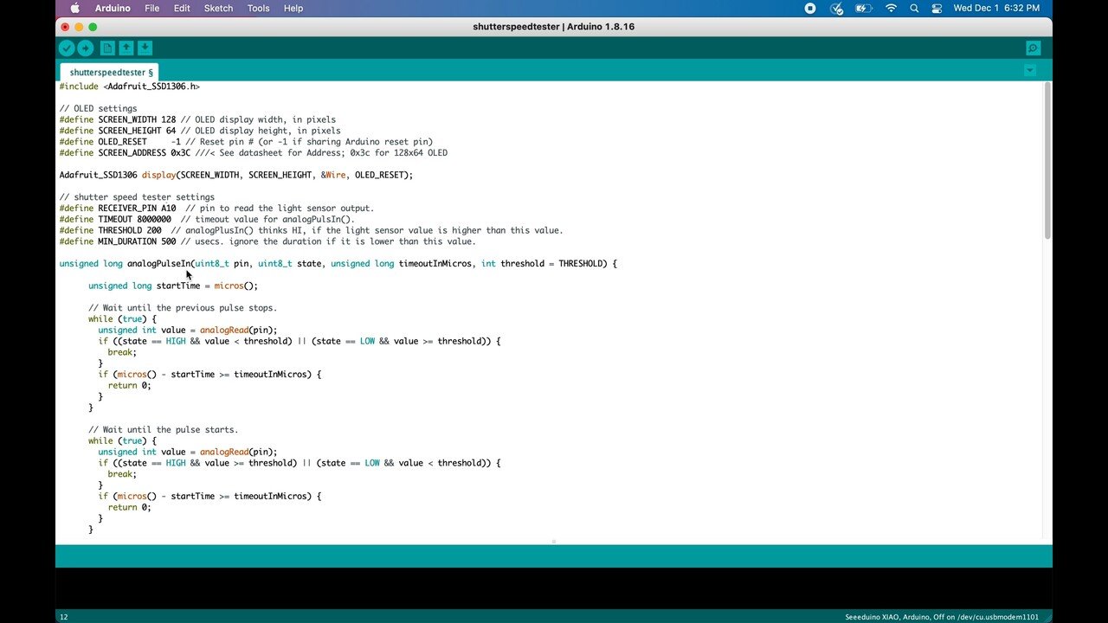
Task: Click comment 'Wait until the previous pulse stops.'
Action: click(x=183, y=308)
